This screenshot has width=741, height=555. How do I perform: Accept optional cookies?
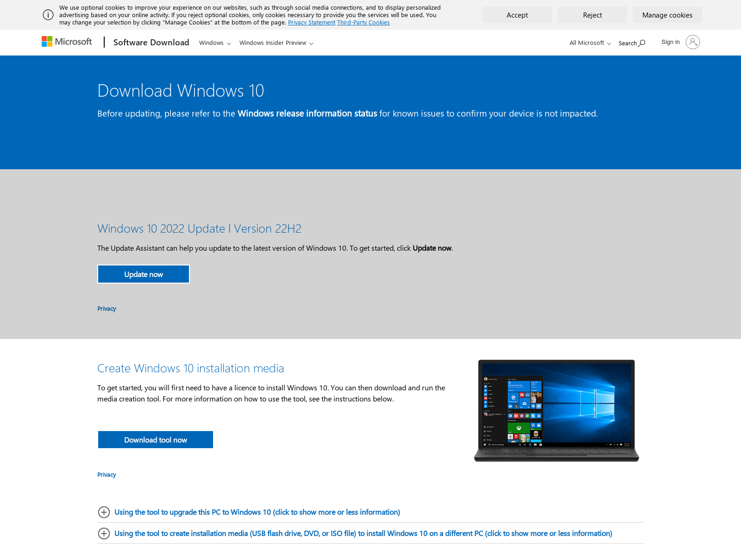(x=517, y=15)
